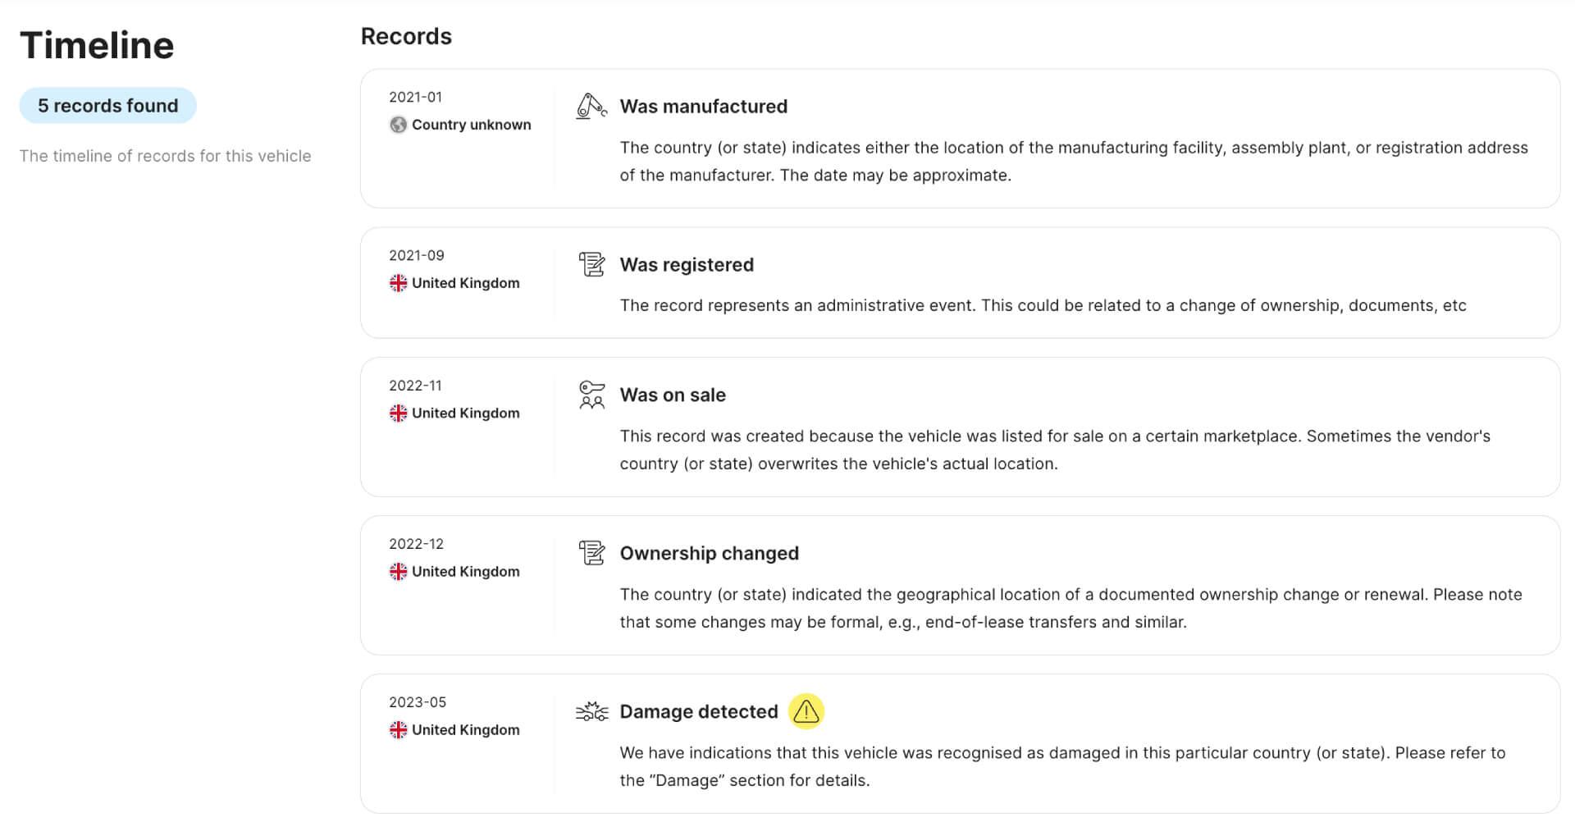The width and height of the screenshot is (1575, 836).
Task: Click the key icon next to Was on sale
Action: pyautogui.click(x=591, y=394)
